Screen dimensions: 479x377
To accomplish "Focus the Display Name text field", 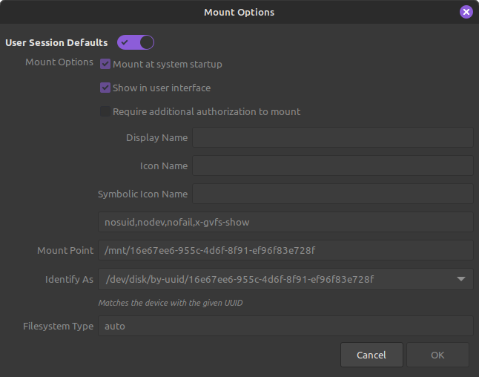I will point(332,138).
